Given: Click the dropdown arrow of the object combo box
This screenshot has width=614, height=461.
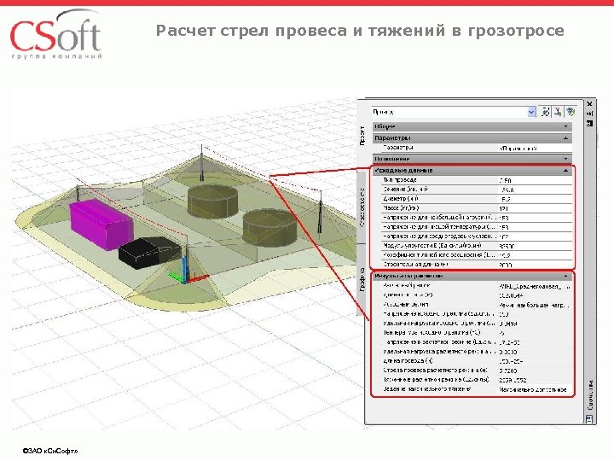Looking at the screenshot, I should pyautogui.click(x=531, y=112).
